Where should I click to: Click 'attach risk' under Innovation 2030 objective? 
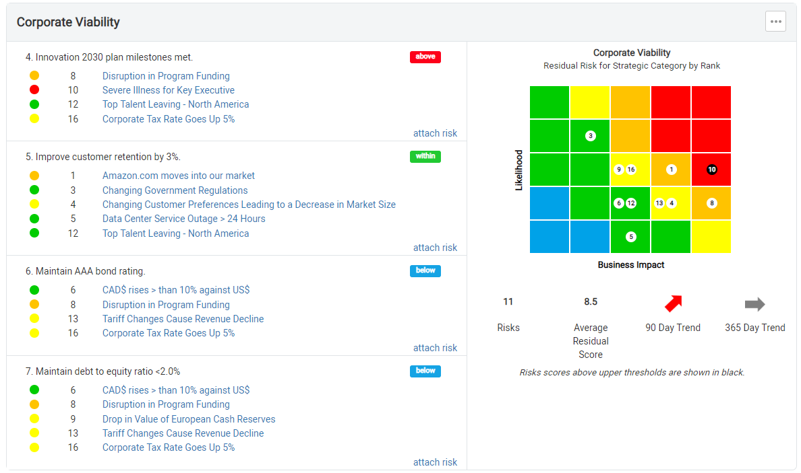(x=435, y=133)
